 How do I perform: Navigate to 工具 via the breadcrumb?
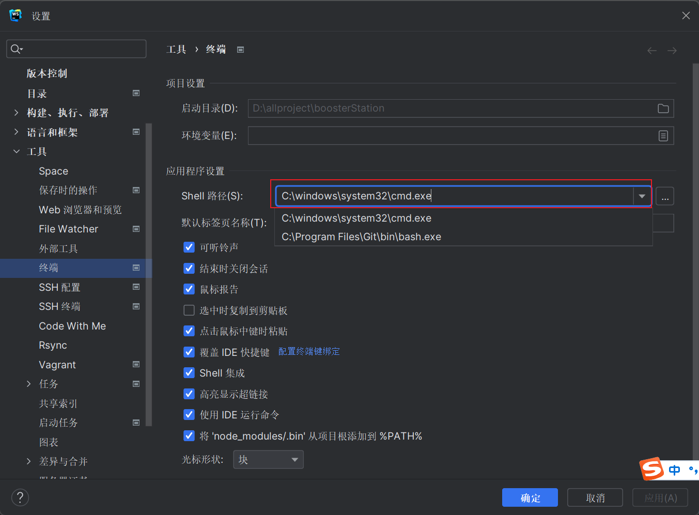[x=176, y=49]
